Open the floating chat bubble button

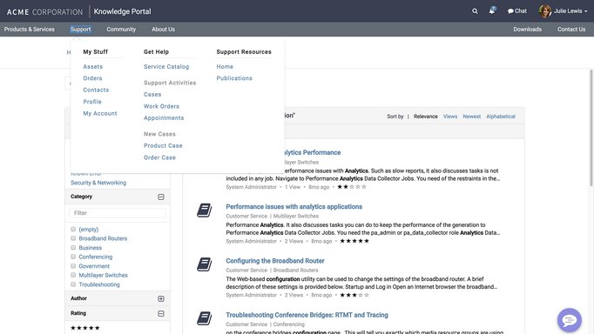pos(569,320)
